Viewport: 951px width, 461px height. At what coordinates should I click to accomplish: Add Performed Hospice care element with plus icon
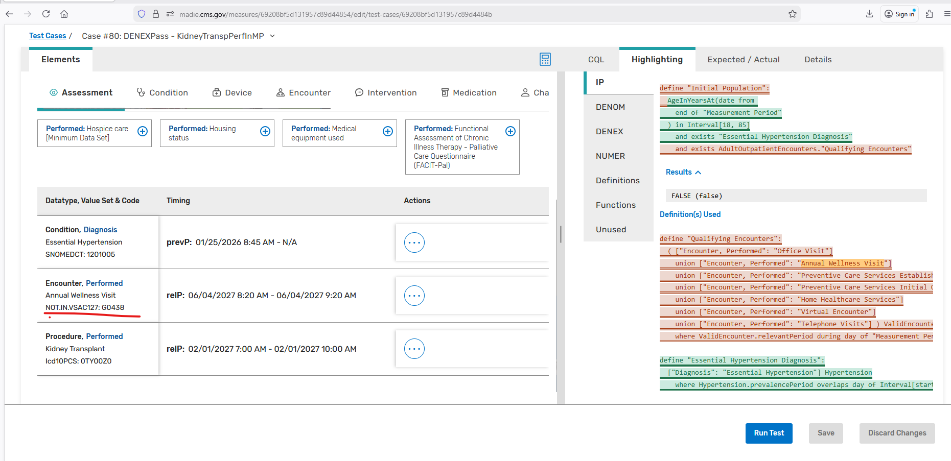(143, 131)
